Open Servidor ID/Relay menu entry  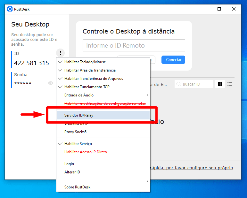pyautogui.click(x=79, y=115)
